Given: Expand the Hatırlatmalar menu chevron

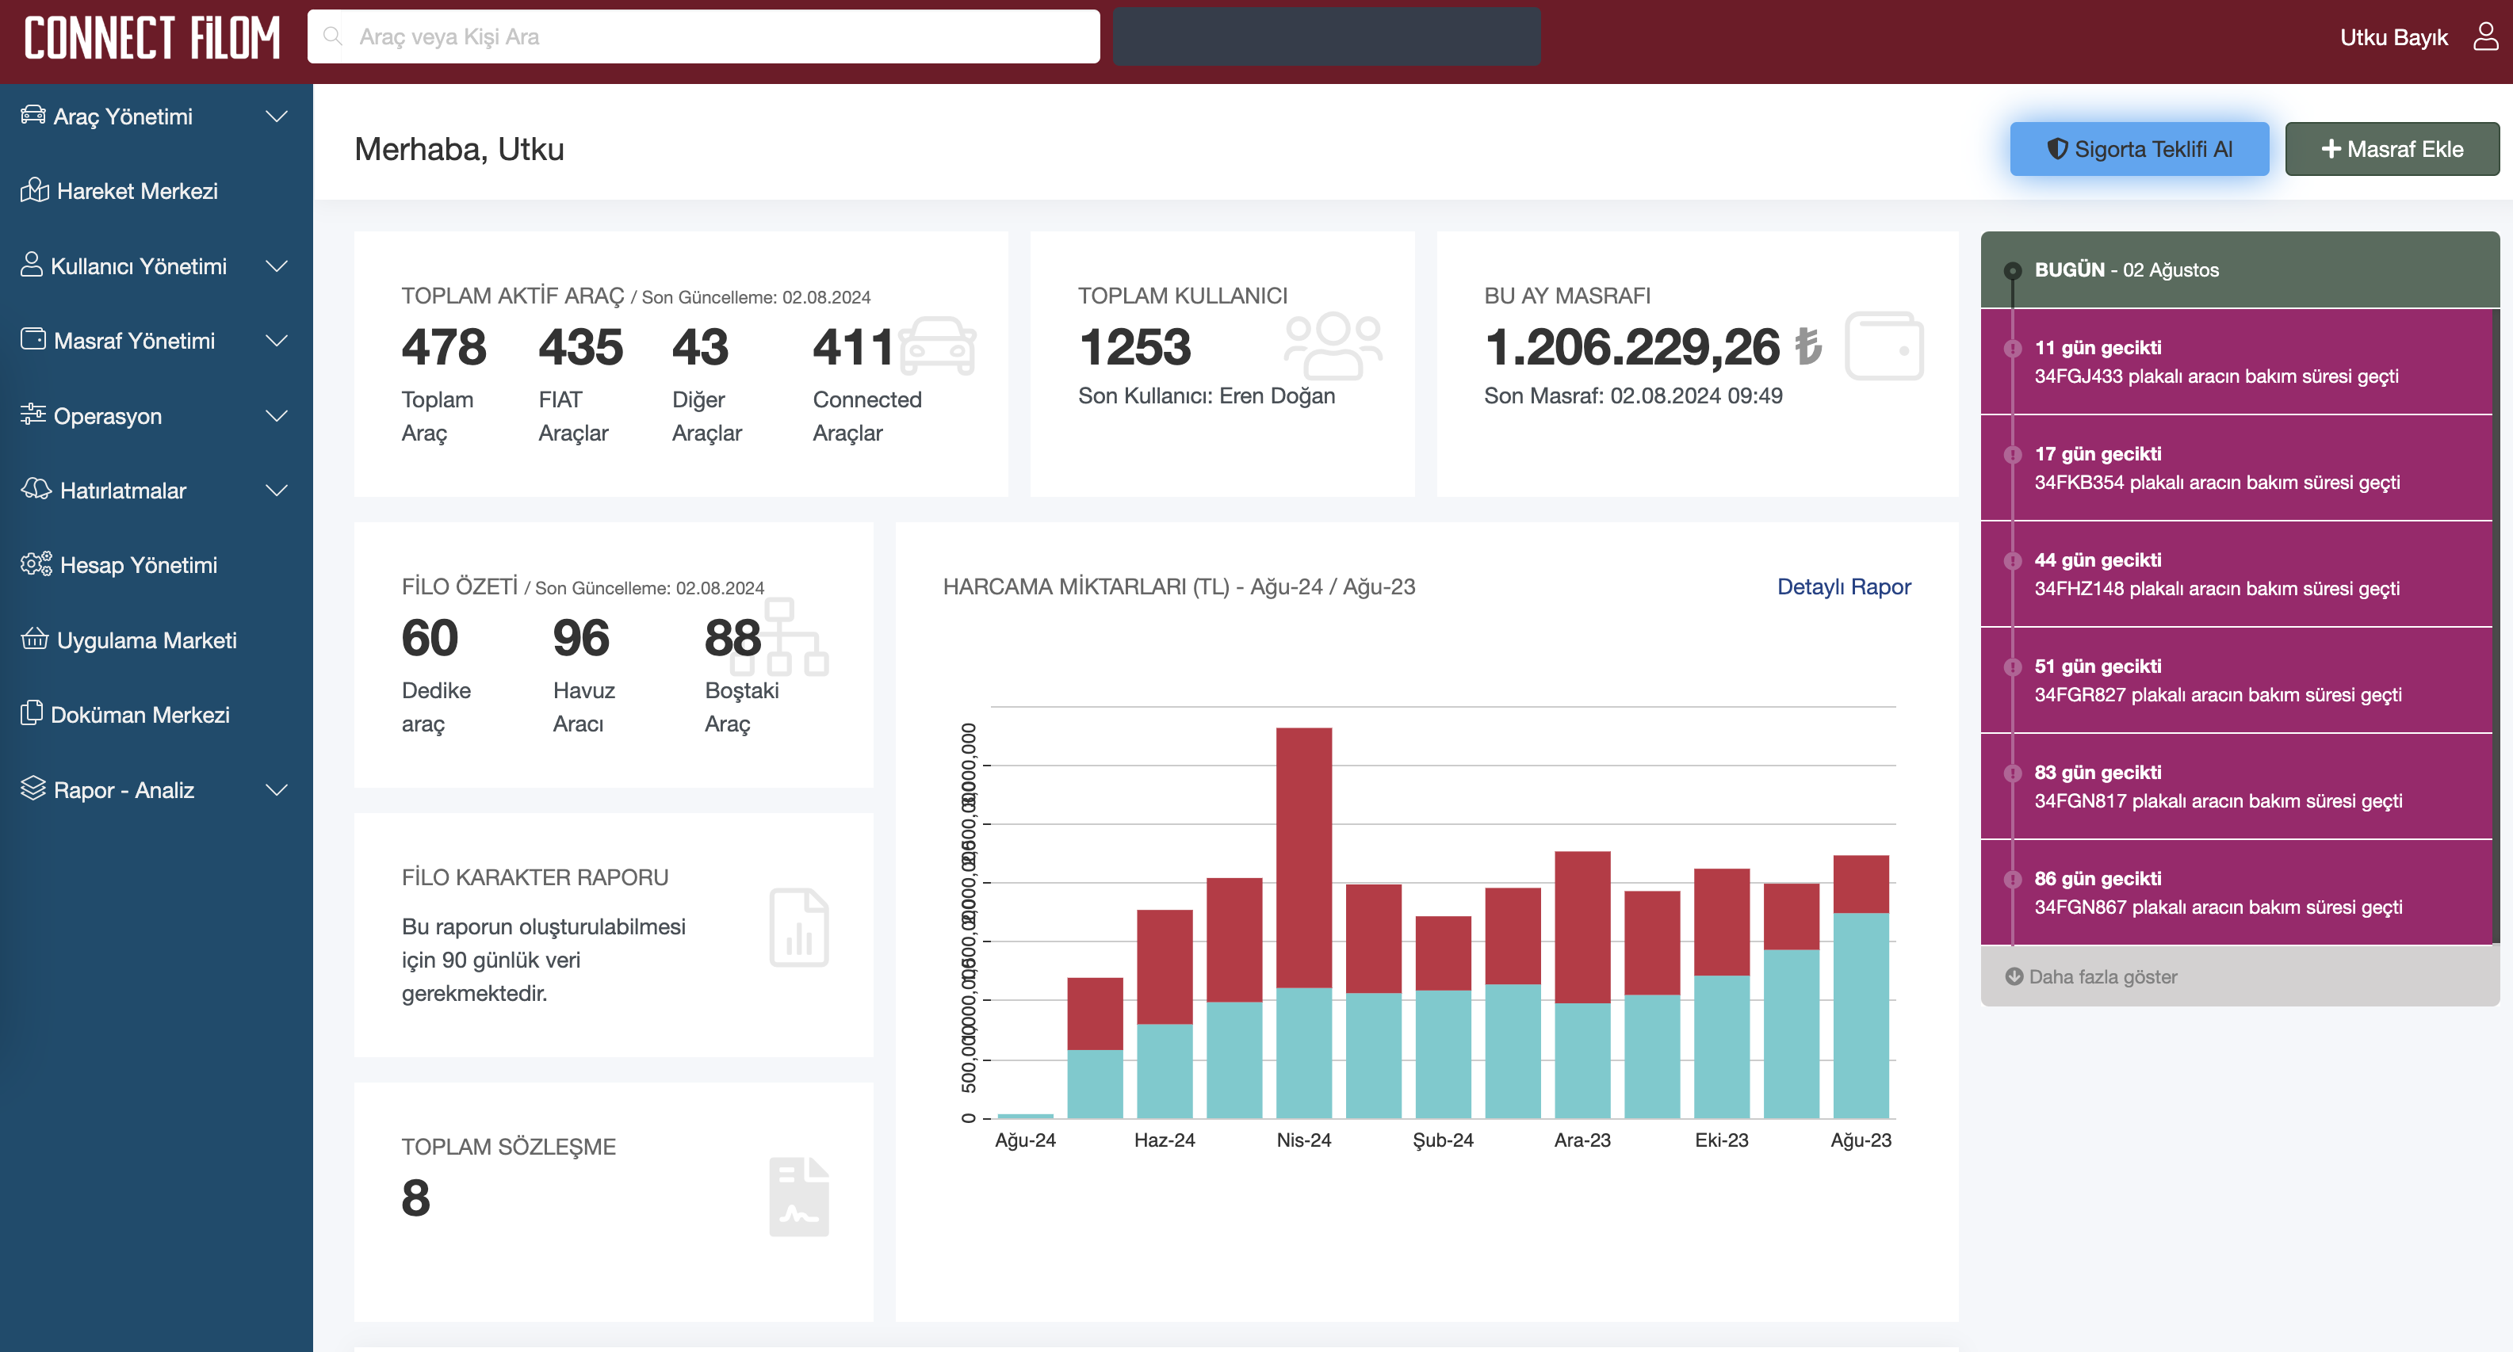Looking at the screenshot, I should pyautogui.click(x=277, y=490).
